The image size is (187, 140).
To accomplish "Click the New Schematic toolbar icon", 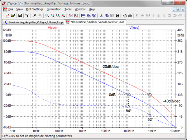I will [7, 15].
